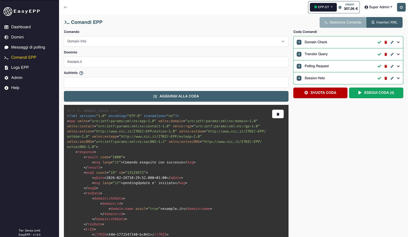Click the back arrow at top
Viewport: 413px width, 237px height.
pos(66,7)
